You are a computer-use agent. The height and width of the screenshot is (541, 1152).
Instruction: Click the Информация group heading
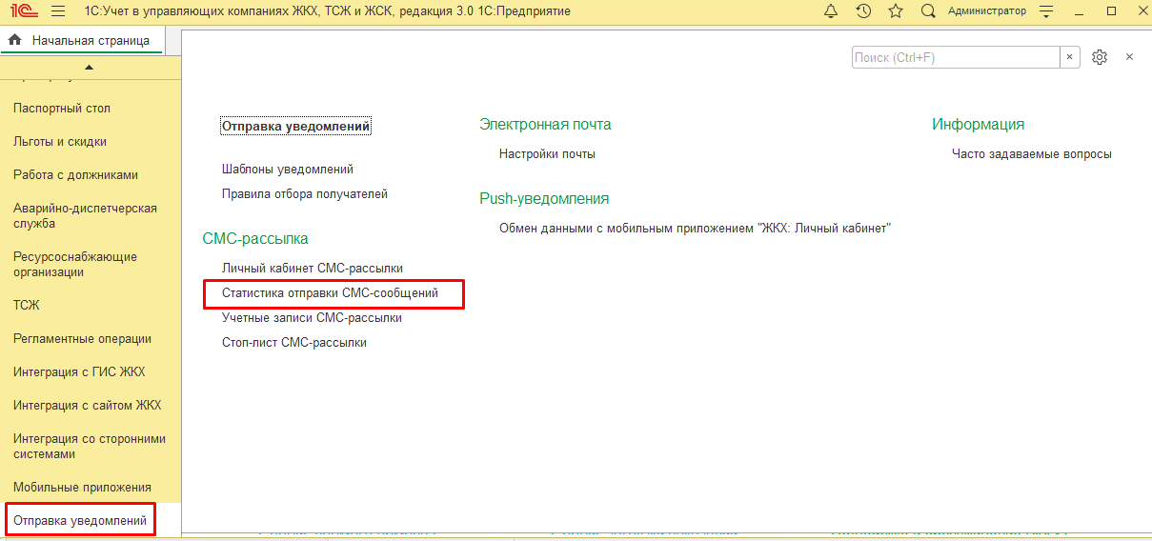[979, 125]
